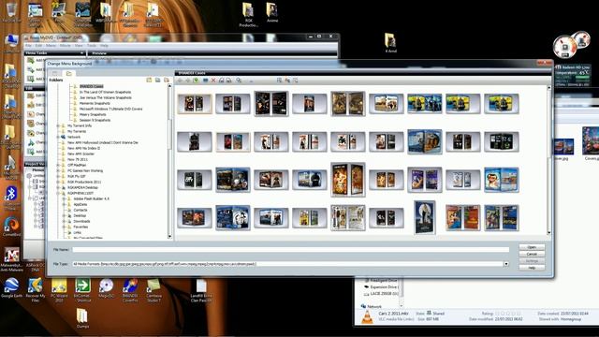This screenshot has height=337, width=599.
Task: Select the tall dark moon poster thumbnail
Action: (x=424, y=217)
